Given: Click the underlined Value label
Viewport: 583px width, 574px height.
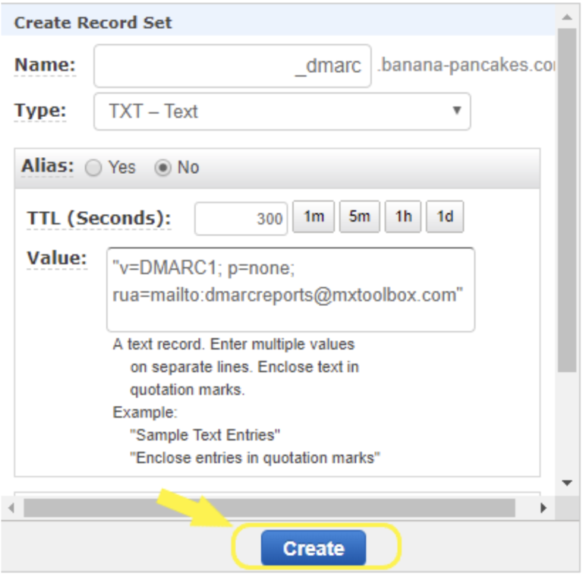Looking at the screenshot, I should click(57, 258).
